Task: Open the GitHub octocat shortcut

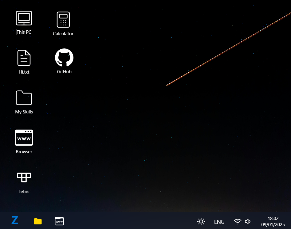Action: (x=64, y=58)
